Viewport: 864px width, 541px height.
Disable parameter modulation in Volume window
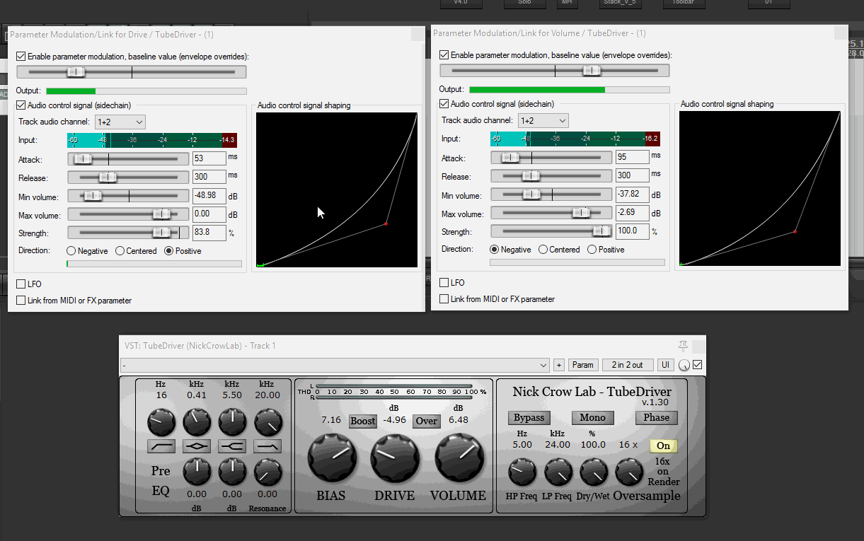pyautogui.click(x=444, y=54)
